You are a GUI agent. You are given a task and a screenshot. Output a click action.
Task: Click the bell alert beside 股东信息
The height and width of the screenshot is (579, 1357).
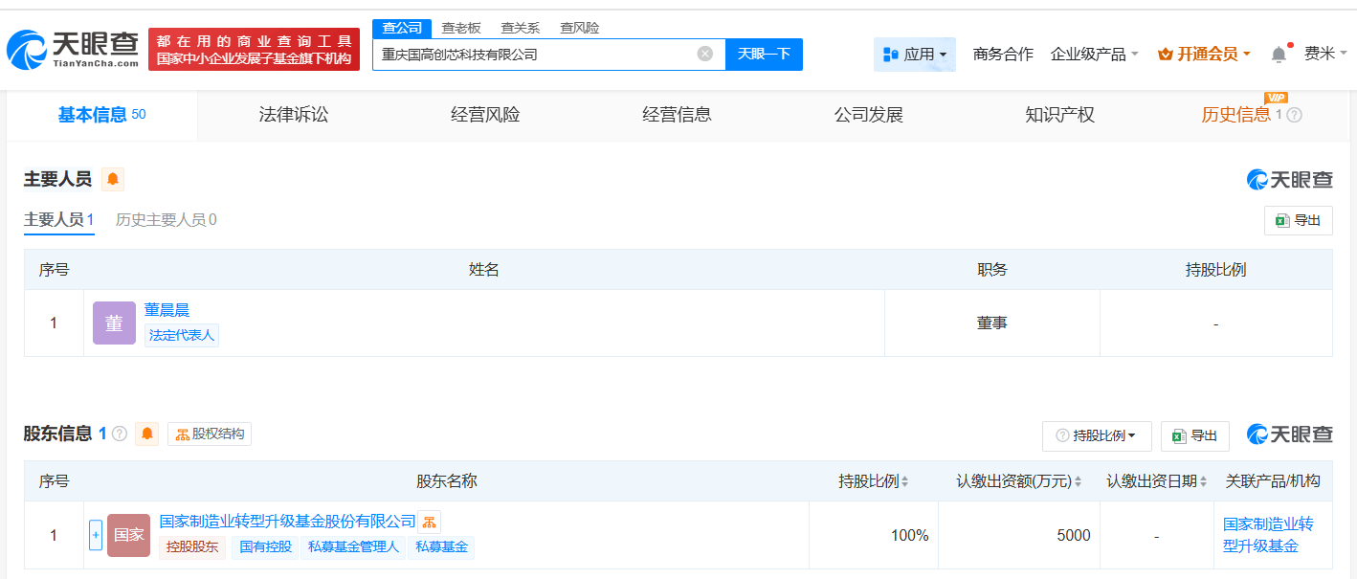coord(146,434)
